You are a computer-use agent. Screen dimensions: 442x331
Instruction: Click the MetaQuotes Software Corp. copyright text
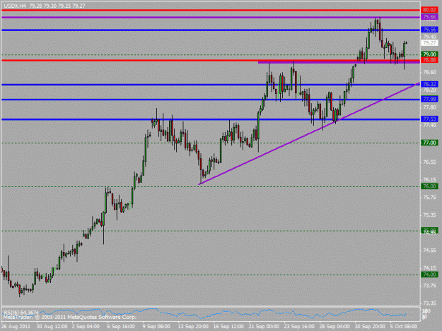click(x=69, y=317)
